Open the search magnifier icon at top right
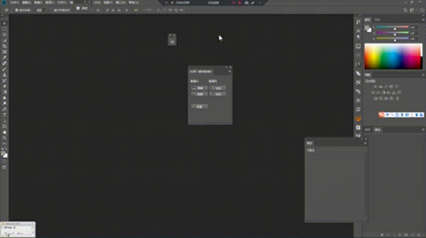This screenshot has height=238, width=426. (405, 10)
